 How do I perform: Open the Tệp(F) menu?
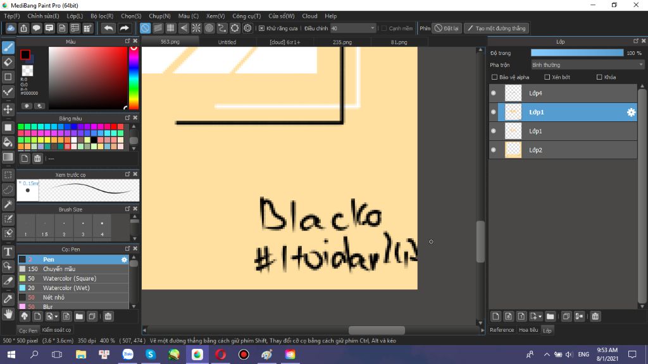pyautogui.click(x=12, y=16)
